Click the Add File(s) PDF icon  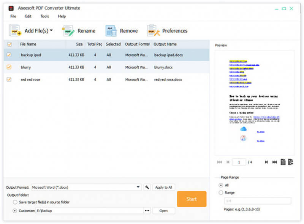pos(15,31)
